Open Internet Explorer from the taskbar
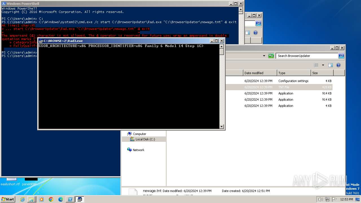The width and height of the screenshot is (361, 203). [22, 199]
